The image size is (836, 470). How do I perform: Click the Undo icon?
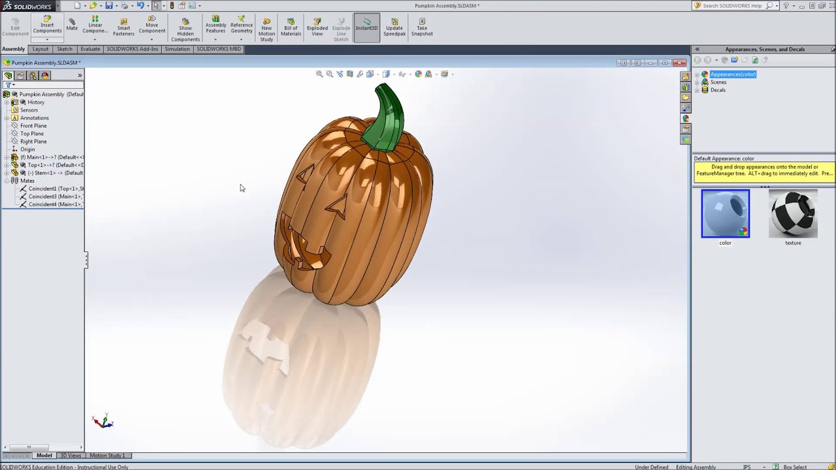(140, 5)
